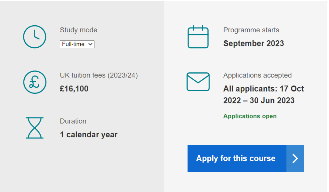Click the 1 calendar year duration text
Viewport: 329px width, 192px height.
[x=89, y=135]
